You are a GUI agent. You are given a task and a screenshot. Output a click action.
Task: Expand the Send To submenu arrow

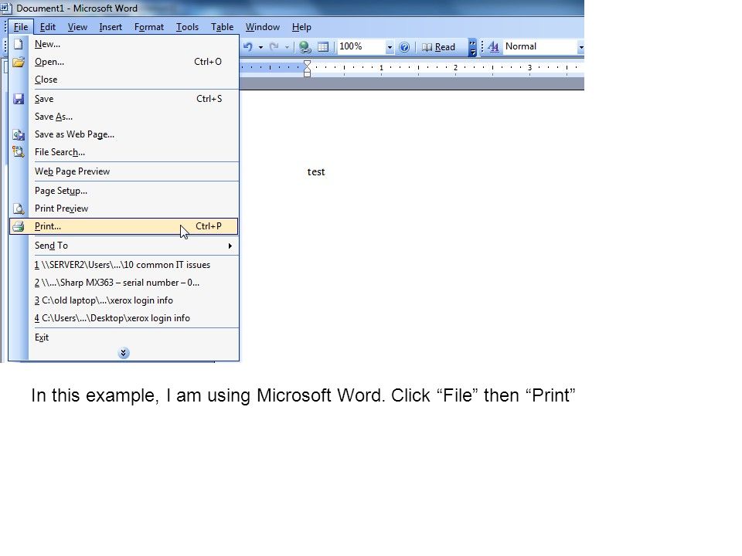[x=230, y=246]
